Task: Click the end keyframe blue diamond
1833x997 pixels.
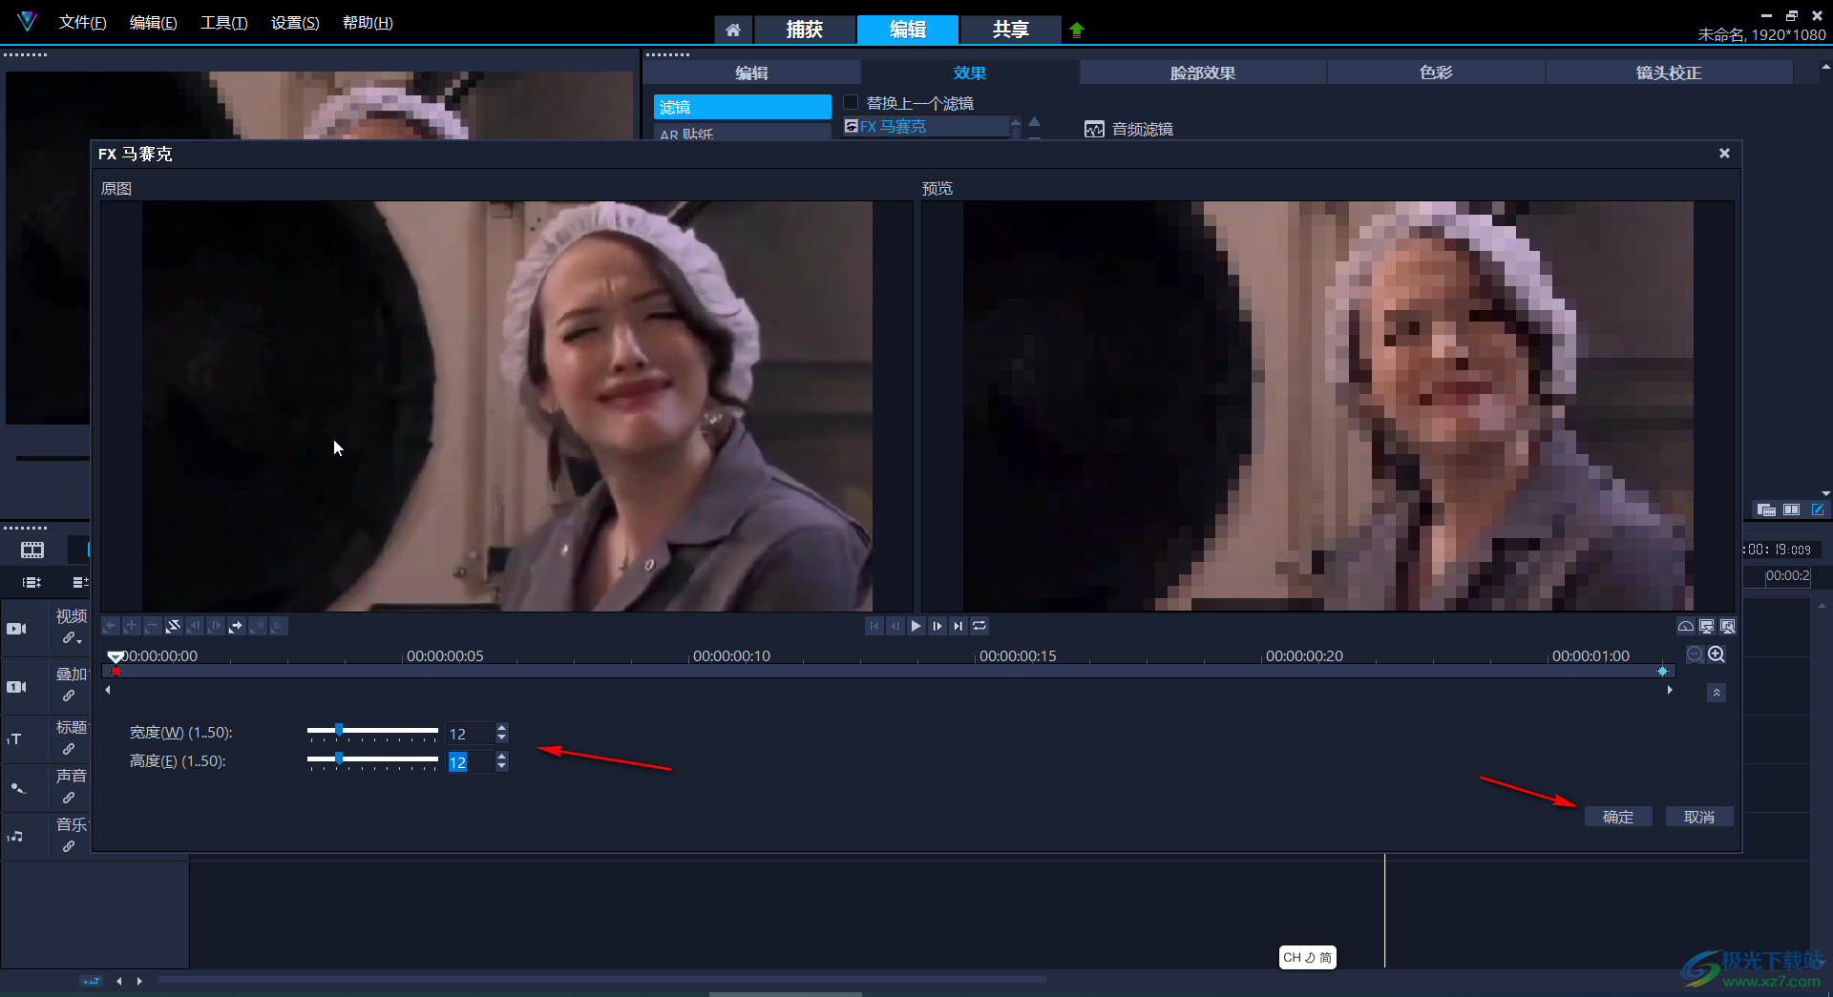Action: click(x=1662, y=671)
